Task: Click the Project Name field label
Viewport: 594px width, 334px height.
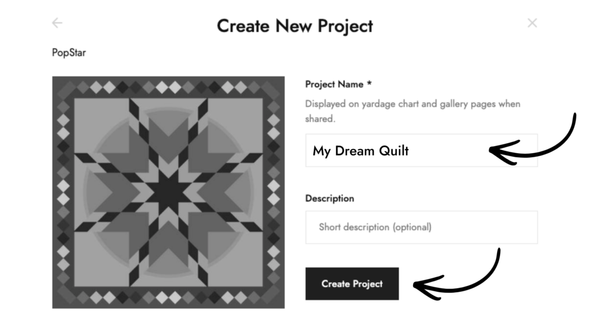Action: tap(334, 85)
